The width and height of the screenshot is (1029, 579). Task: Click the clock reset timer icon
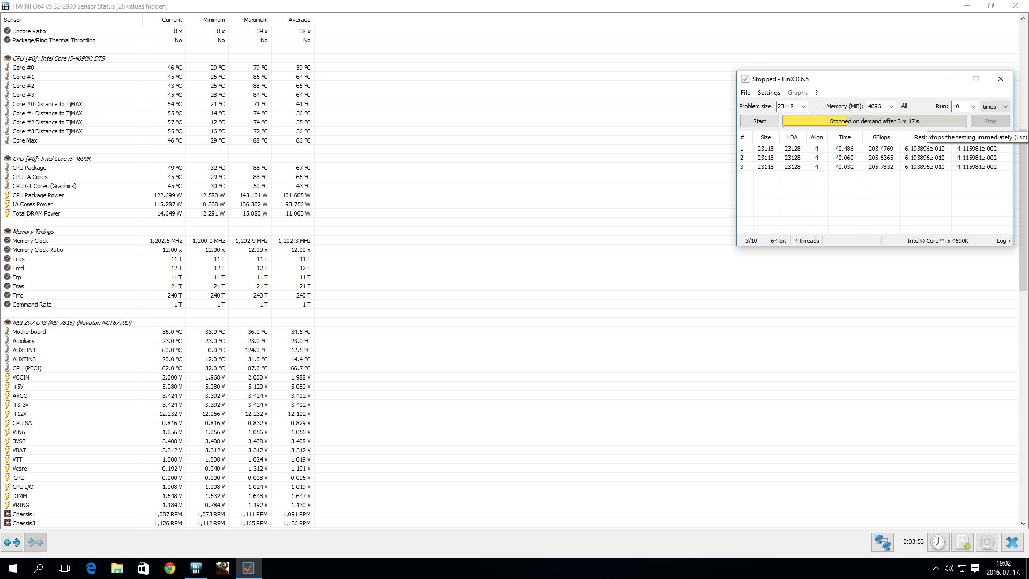pos(938,543)
